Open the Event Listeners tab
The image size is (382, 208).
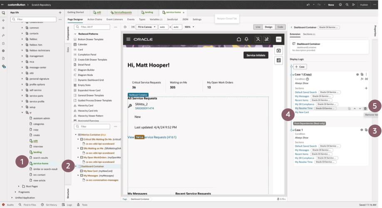point(114,19)
